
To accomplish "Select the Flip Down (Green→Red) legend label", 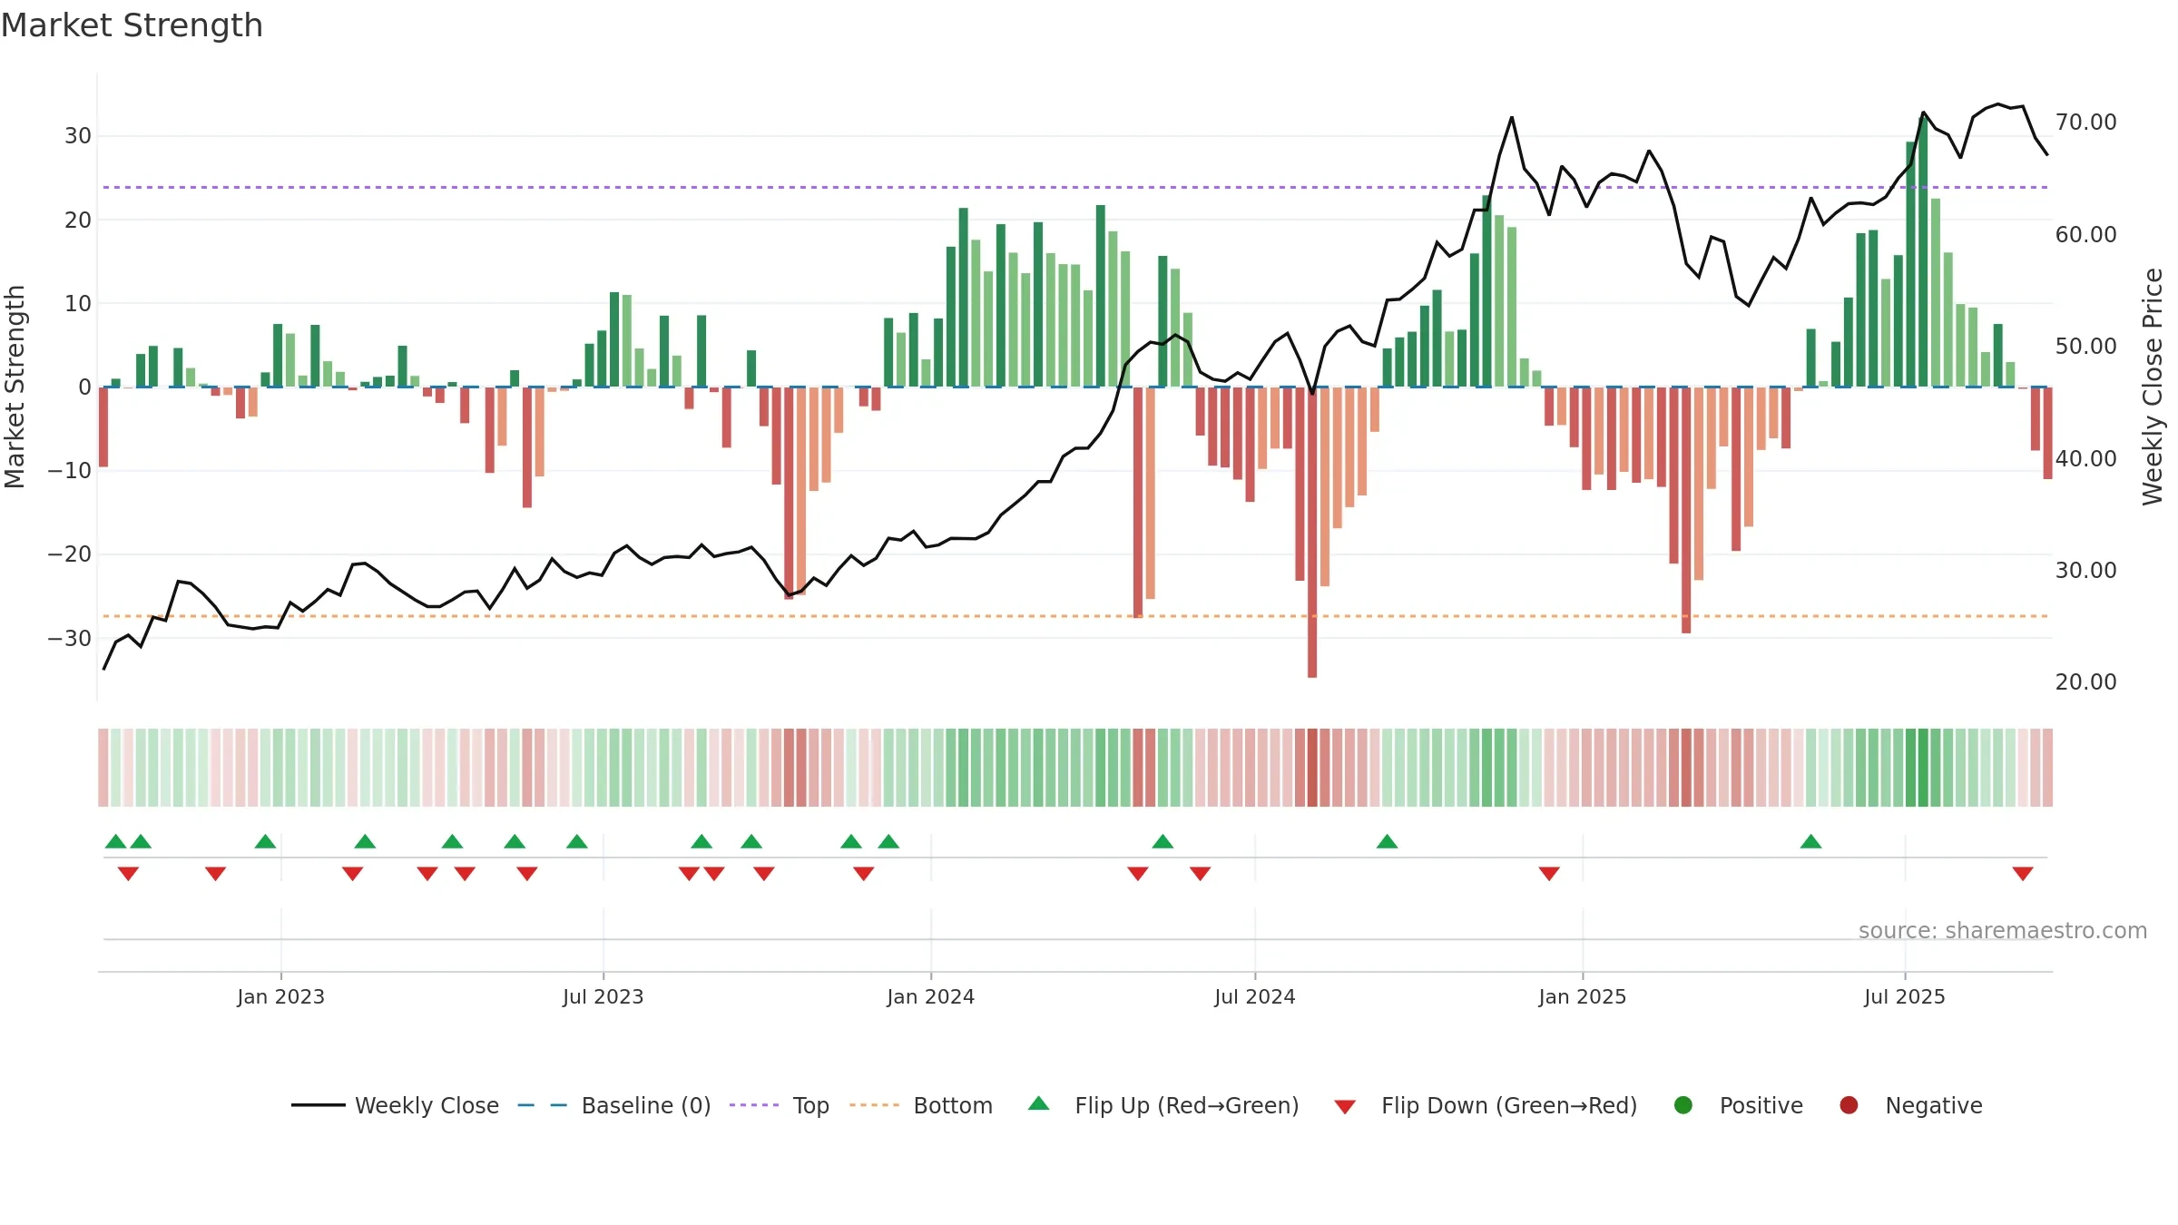I will 1509,1105.
